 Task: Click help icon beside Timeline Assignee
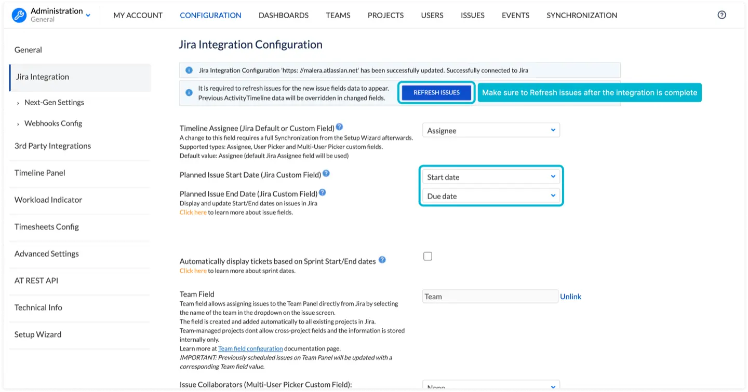[339, 127]
